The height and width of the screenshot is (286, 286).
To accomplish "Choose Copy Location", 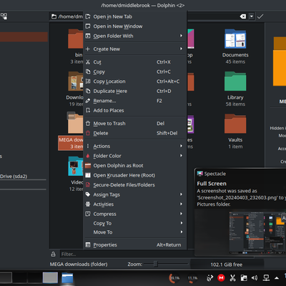I will (135, 82).
